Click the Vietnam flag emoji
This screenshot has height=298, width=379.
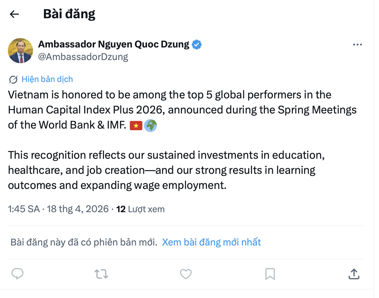(136, 125)
